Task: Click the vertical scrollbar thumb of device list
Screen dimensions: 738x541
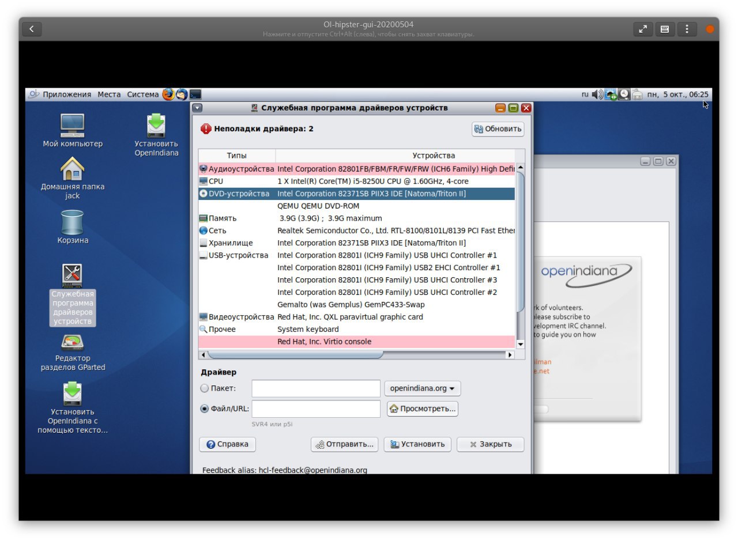Action: pyautogui.click(x=520, y=242)
